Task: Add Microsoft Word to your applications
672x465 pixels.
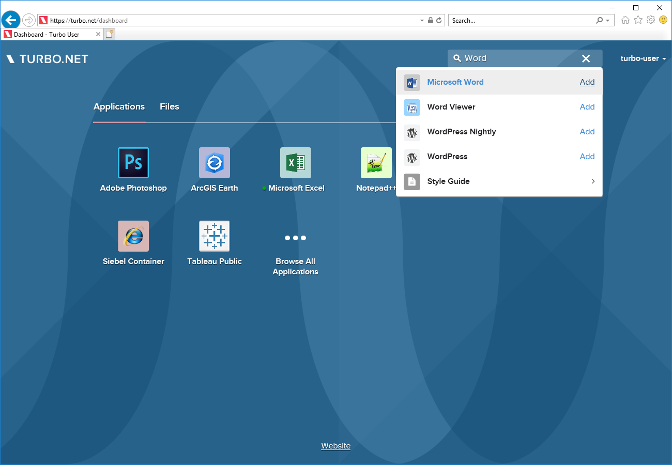Action: tap(587, 82)
